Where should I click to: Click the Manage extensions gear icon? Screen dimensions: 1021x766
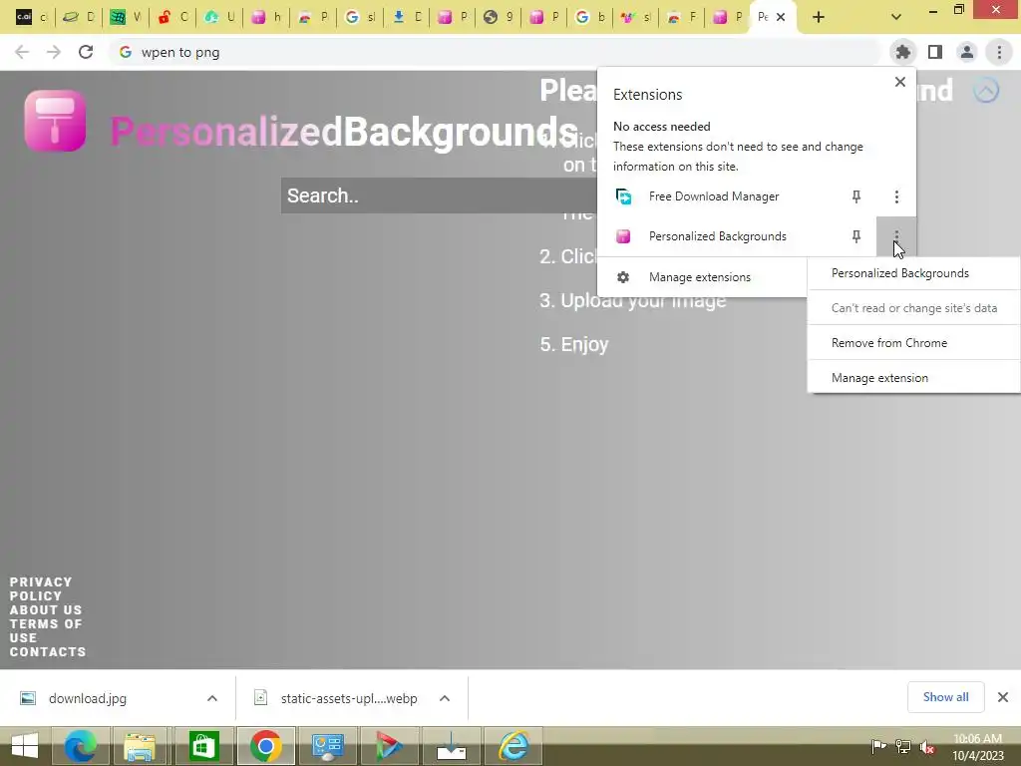pos(623,277)
